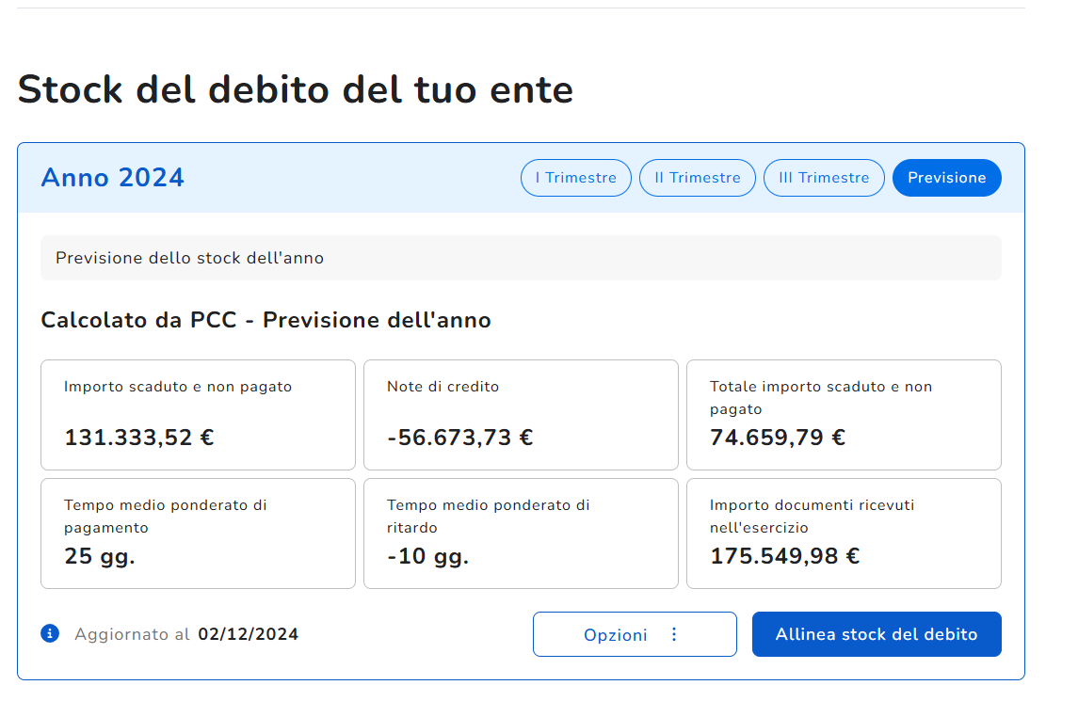Click the Previsione dello stock dell'anno banner
Screen dimensions: 1078x717
coord(521,258)
